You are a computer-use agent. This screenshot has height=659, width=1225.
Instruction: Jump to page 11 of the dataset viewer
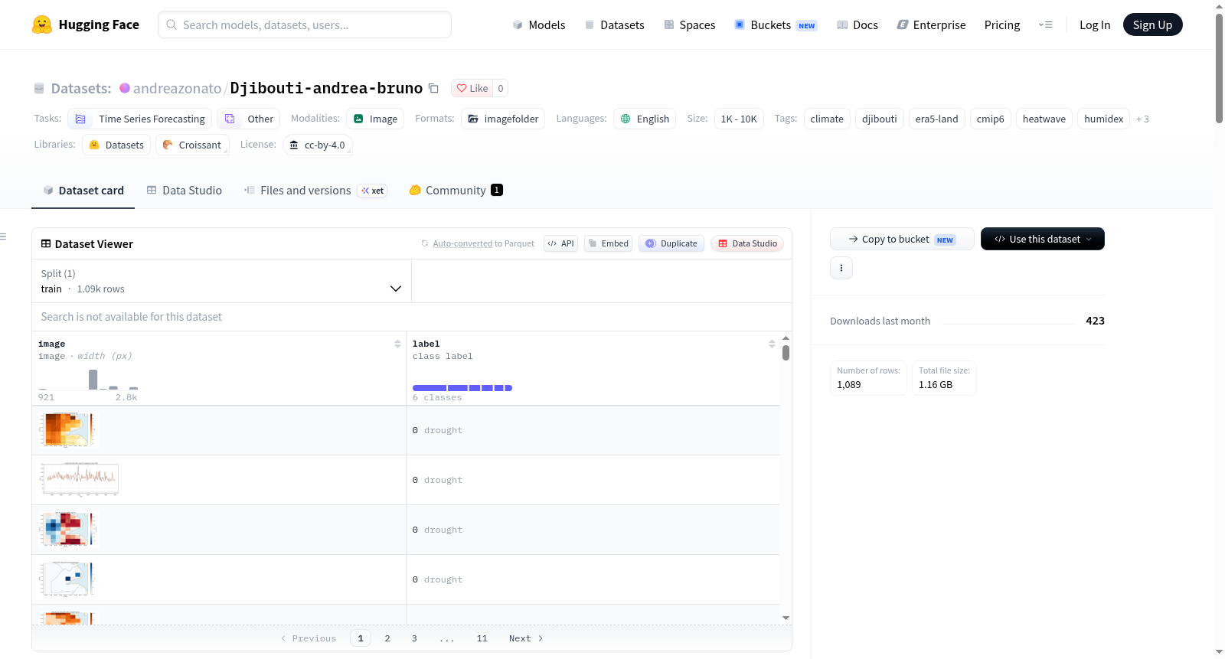pos(482,638)
